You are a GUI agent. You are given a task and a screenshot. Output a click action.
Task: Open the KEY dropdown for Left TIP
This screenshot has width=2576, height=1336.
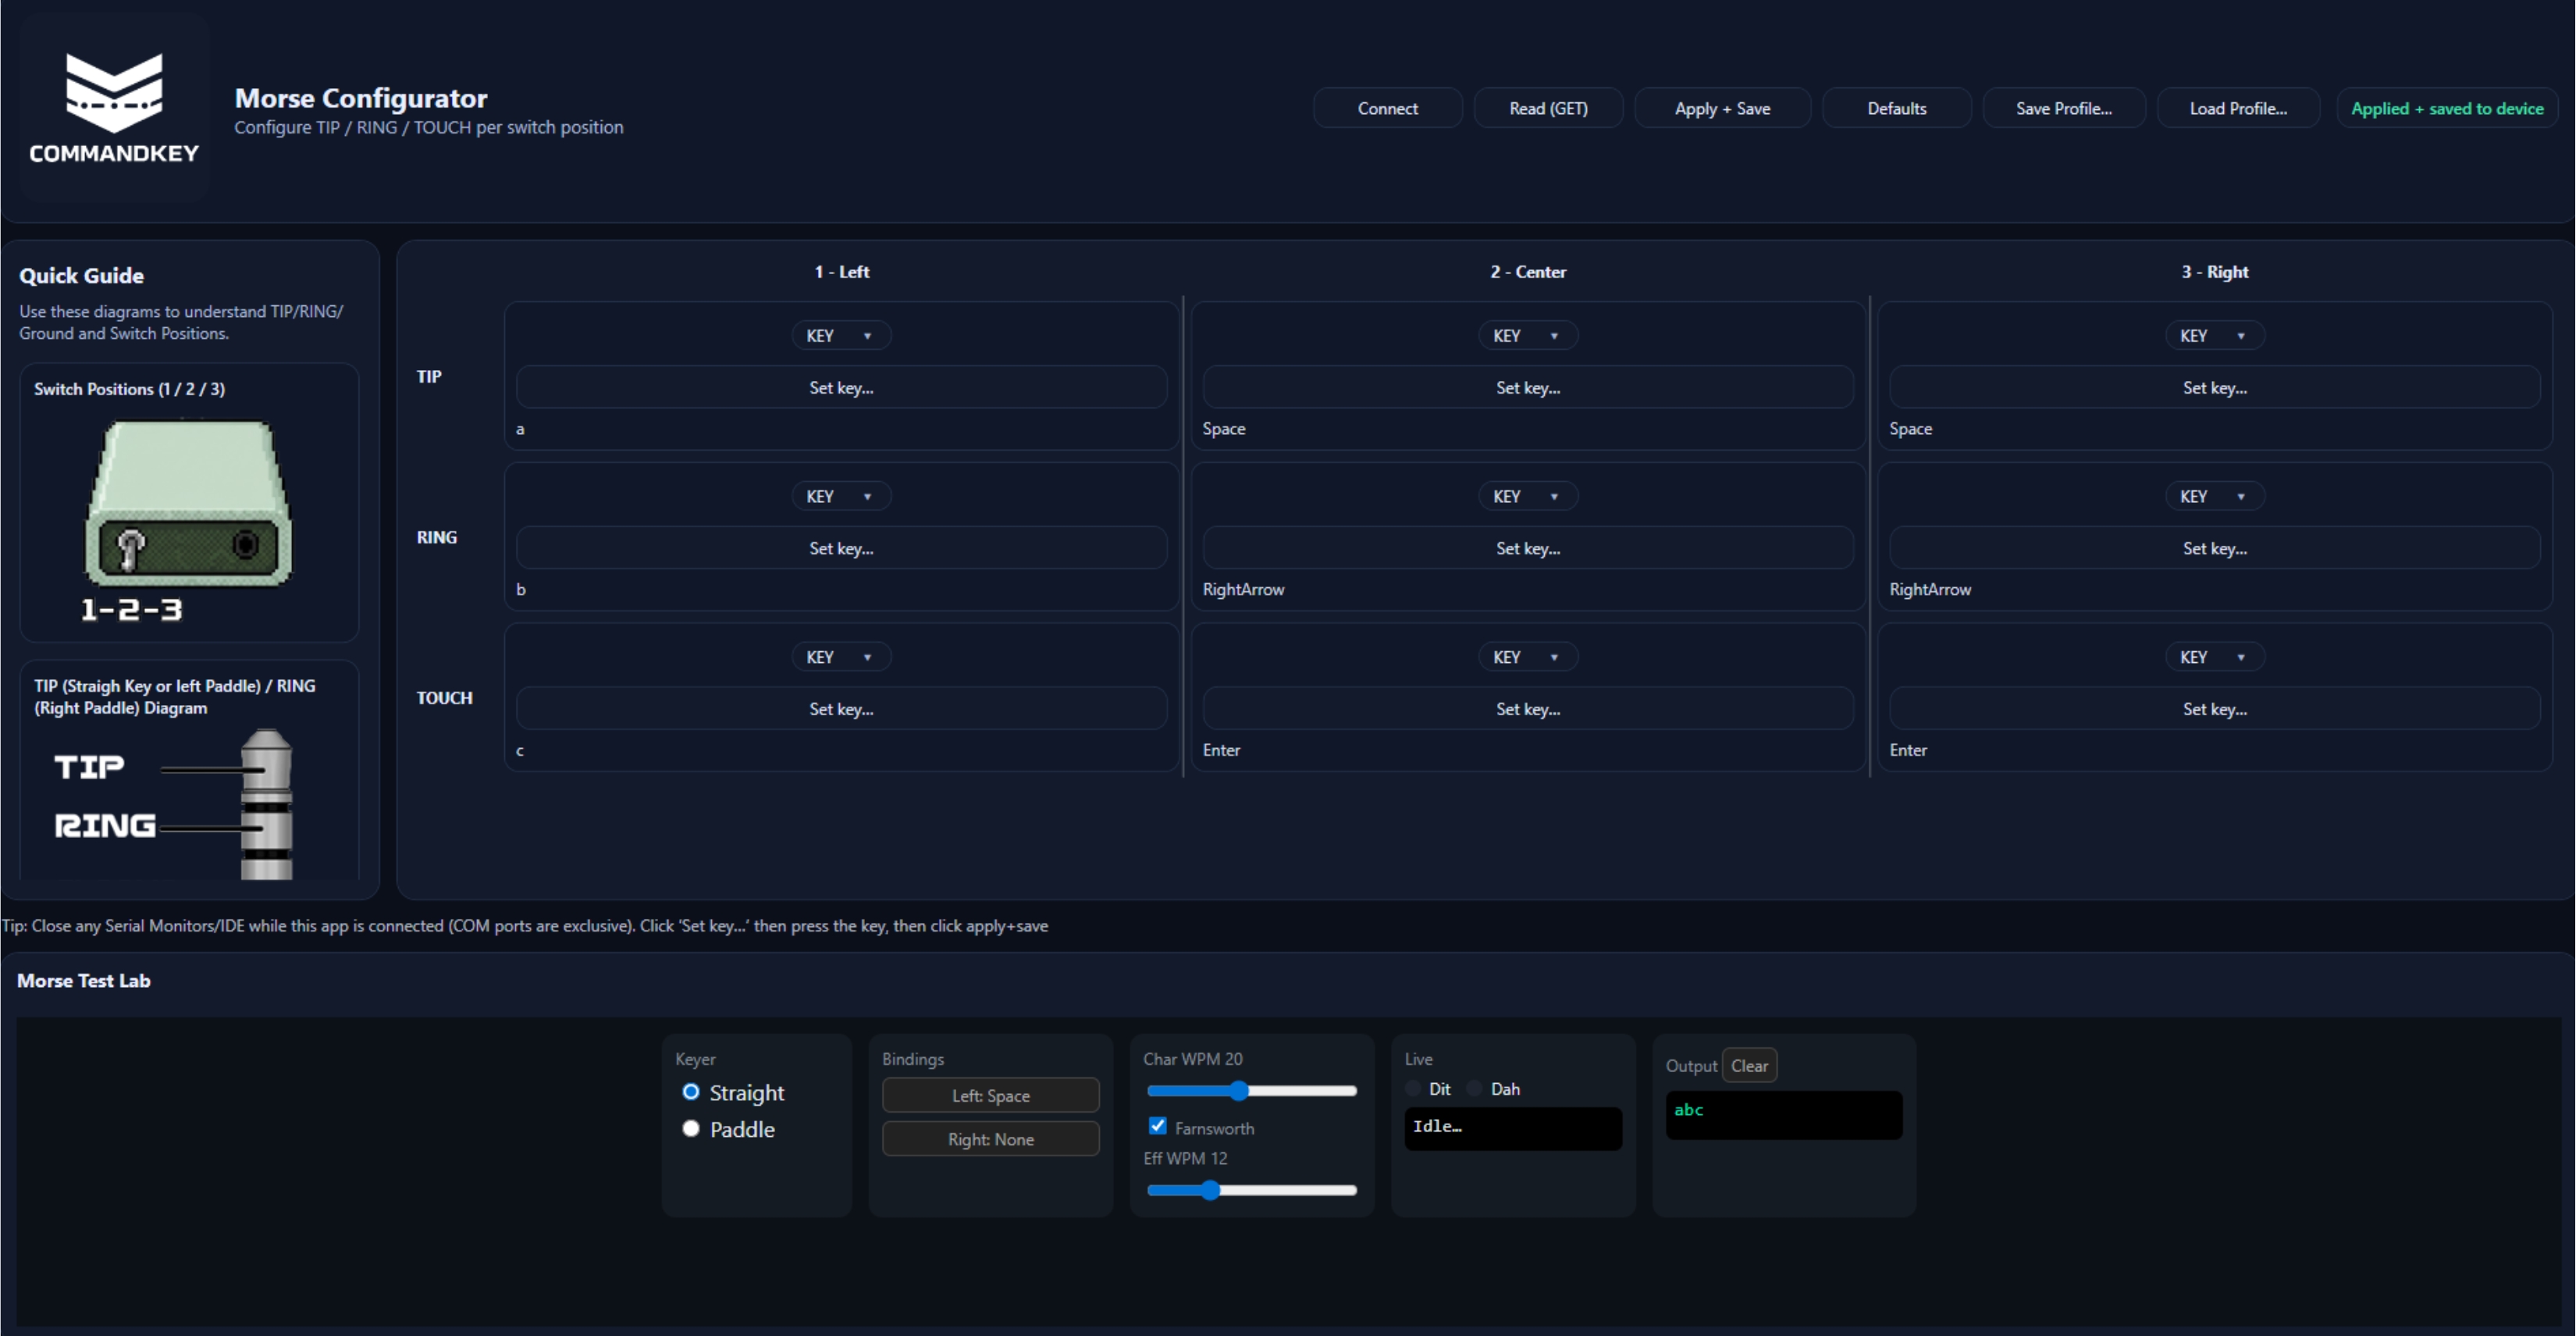(840, 334)
